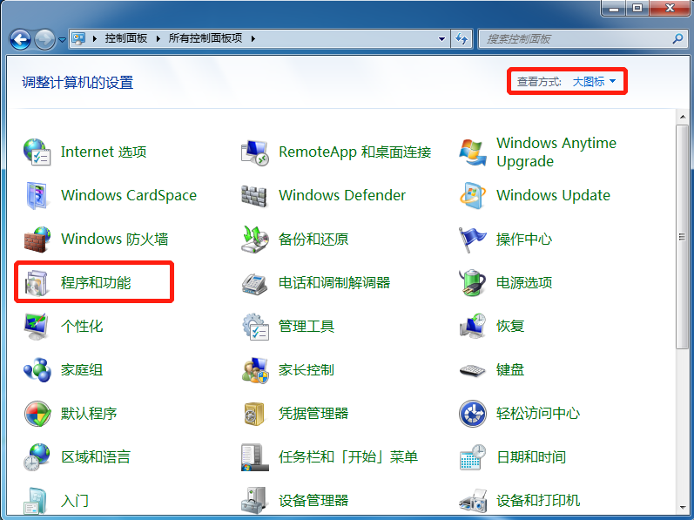Open Windows 防火墙 firewall icon
Screen dimensions: 694x520
coord(37,239)
